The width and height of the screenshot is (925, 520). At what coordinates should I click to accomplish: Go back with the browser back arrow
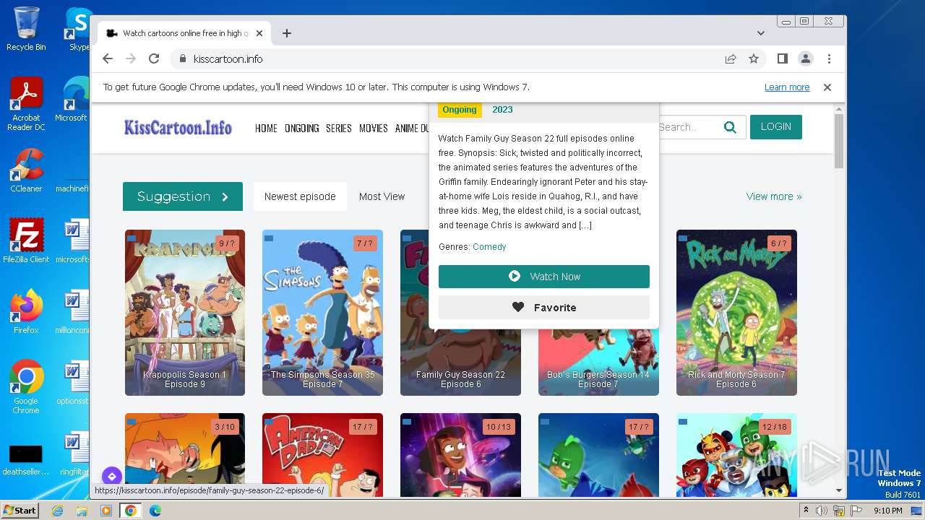click(108, 58)
